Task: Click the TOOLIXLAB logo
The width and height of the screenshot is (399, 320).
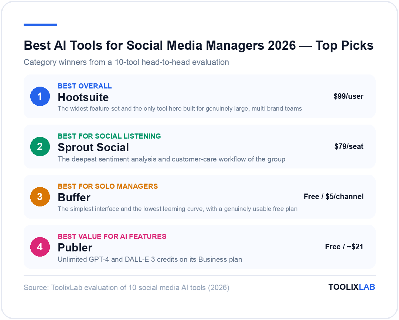Action: pos(352,287)
